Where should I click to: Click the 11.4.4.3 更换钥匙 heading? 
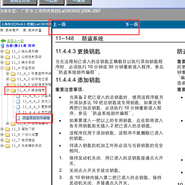coord(78,51)
